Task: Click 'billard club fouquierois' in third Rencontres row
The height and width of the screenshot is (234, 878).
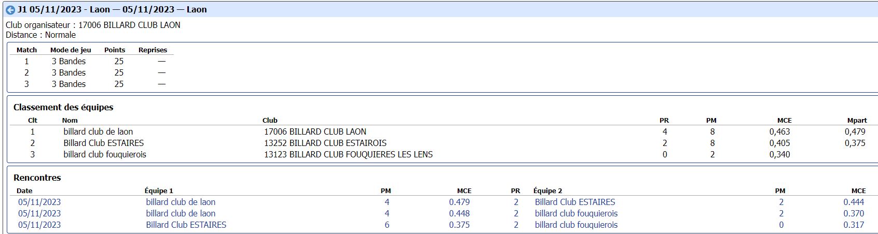Action: pyautogui.click(x=576, y=225)
